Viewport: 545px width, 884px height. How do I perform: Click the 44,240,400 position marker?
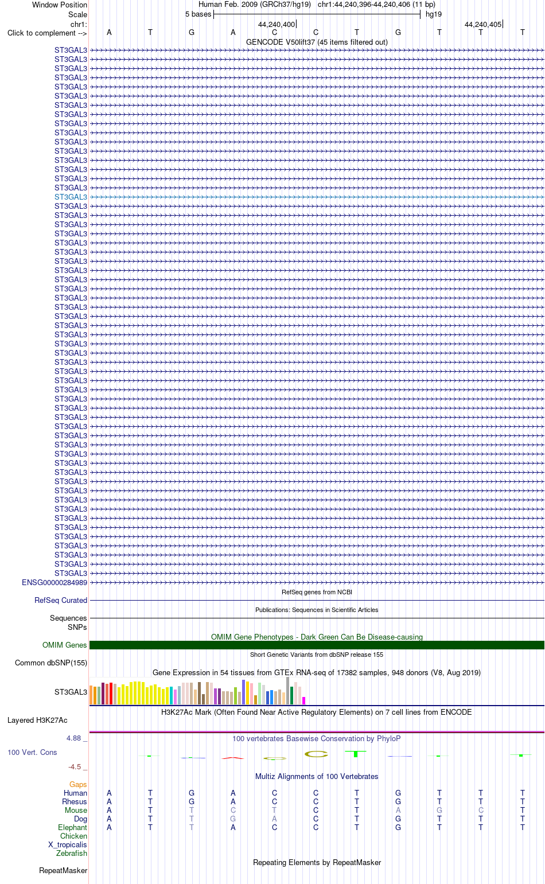point(277,24)
